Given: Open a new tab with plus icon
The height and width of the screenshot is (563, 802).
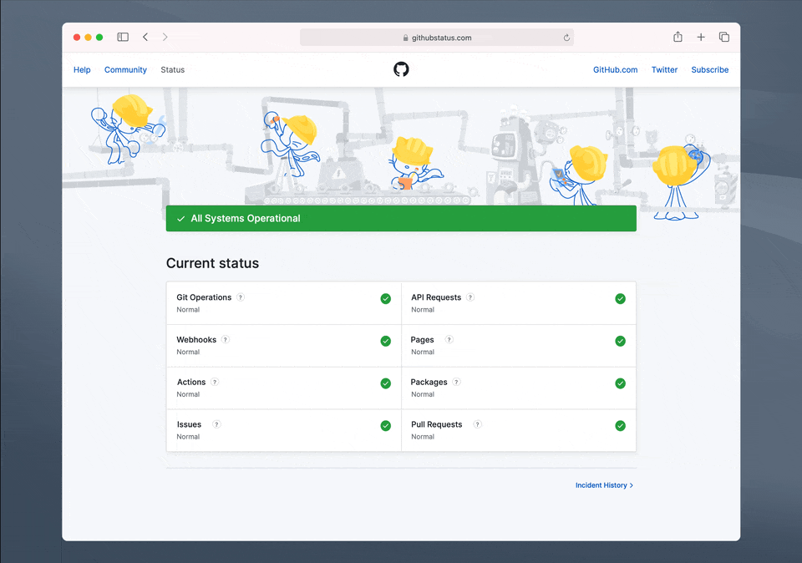Looking at the screenshot, I should [701, 37].
